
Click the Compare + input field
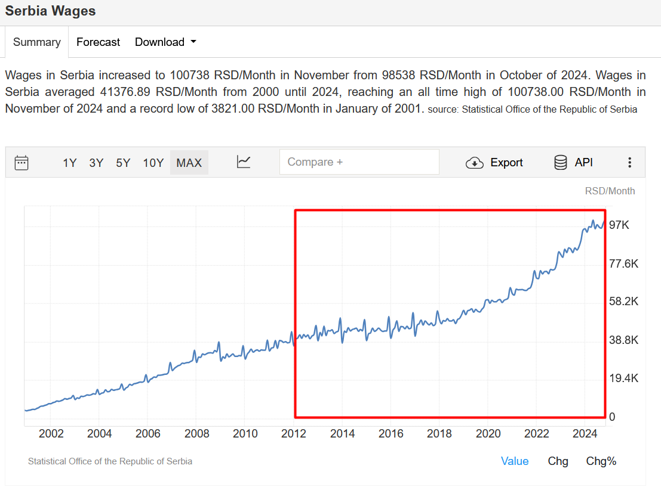(x=359, y=162)
